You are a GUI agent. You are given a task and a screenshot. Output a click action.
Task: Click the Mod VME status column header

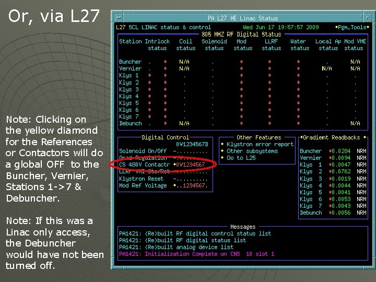tap(355, 44)
